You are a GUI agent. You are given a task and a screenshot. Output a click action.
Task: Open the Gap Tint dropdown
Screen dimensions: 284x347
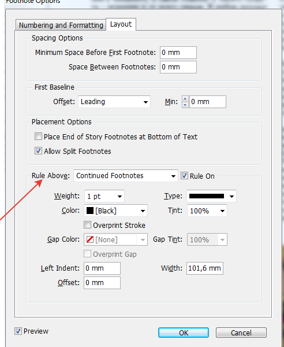(x=207, y=239)
